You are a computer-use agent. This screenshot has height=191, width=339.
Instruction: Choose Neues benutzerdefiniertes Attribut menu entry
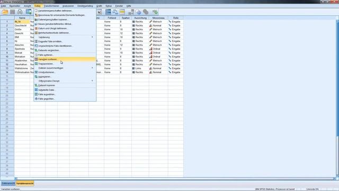coord(65,24)
